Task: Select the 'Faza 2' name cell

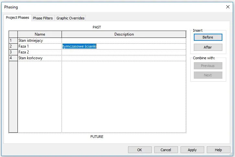Action: [39, 52]
